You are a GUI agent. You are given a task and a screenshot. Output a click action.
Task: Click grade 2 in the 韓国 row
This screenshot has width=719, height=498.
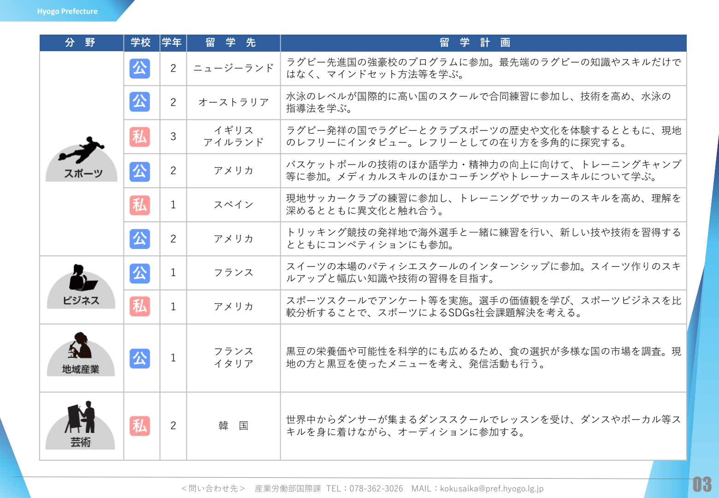(173, 426)
